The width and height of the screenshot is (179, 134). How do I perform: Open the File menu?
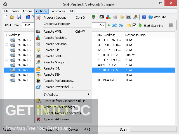[6, 11]
